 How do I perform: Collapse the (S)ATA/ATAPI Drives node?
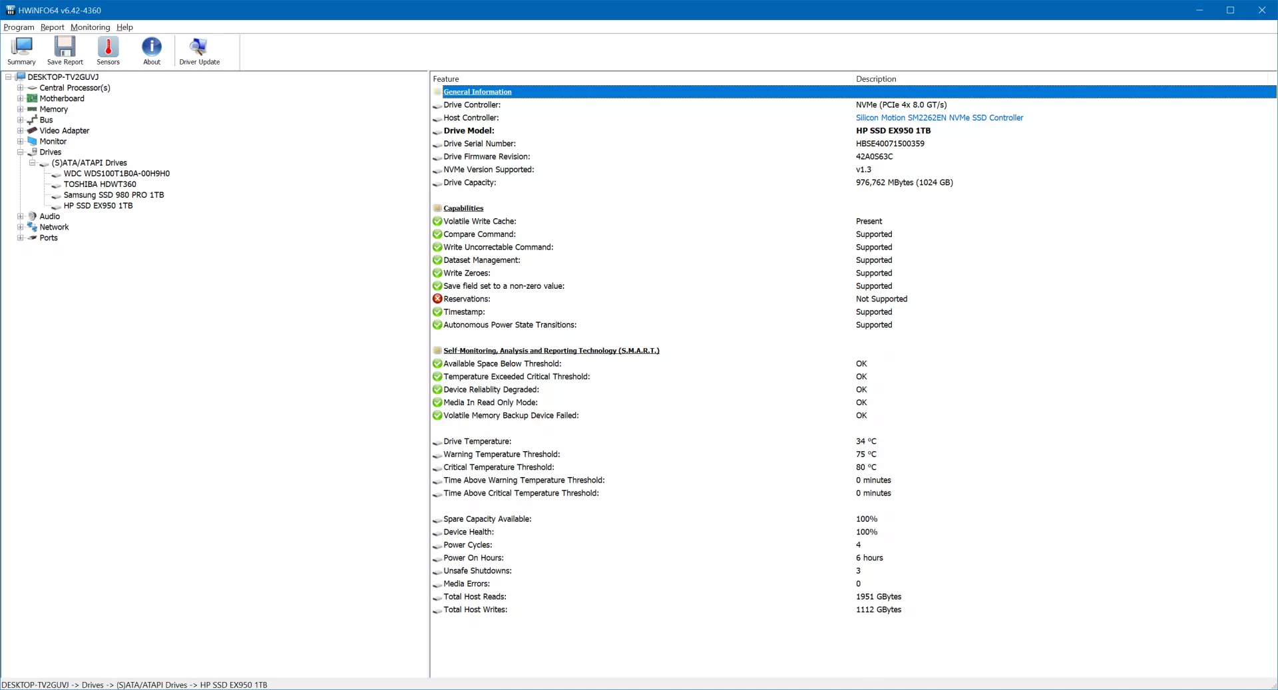(32, 162)
